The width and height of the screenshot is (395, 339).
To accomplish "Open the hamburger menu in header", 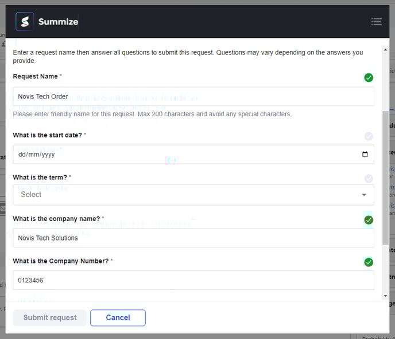I will tap(376, 22).
